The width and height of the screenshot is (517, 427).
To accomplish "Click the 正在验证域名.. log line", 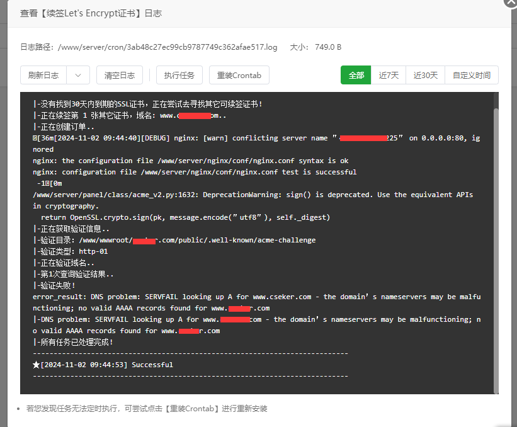I will 64,263.
